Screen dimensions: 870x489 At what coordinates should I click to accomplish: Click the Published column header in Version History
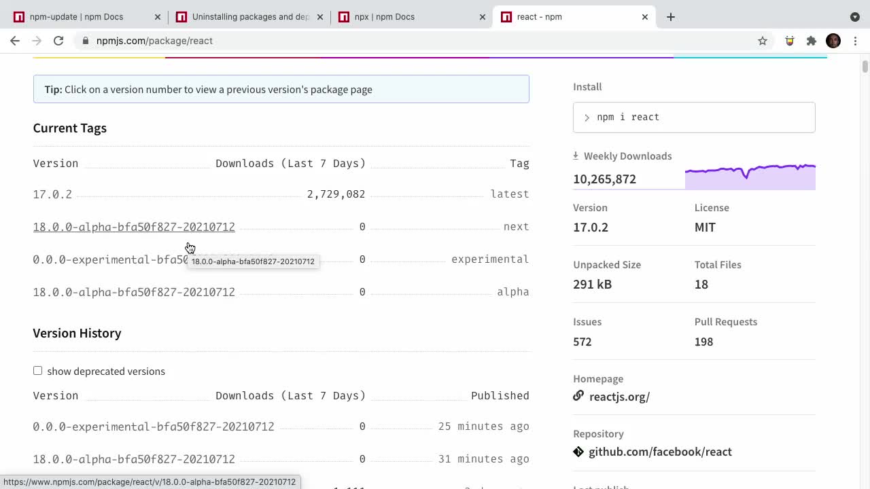coord(500,395)
